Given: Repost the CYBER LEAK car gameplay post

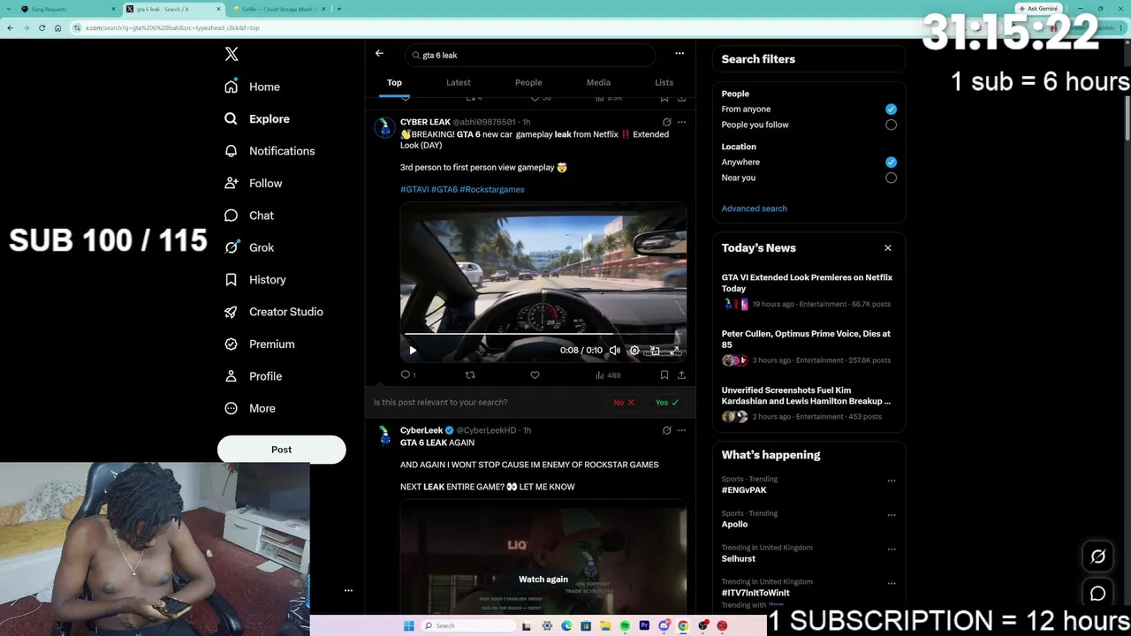Looking at the screenshot, I should click(x=470, y=375).
